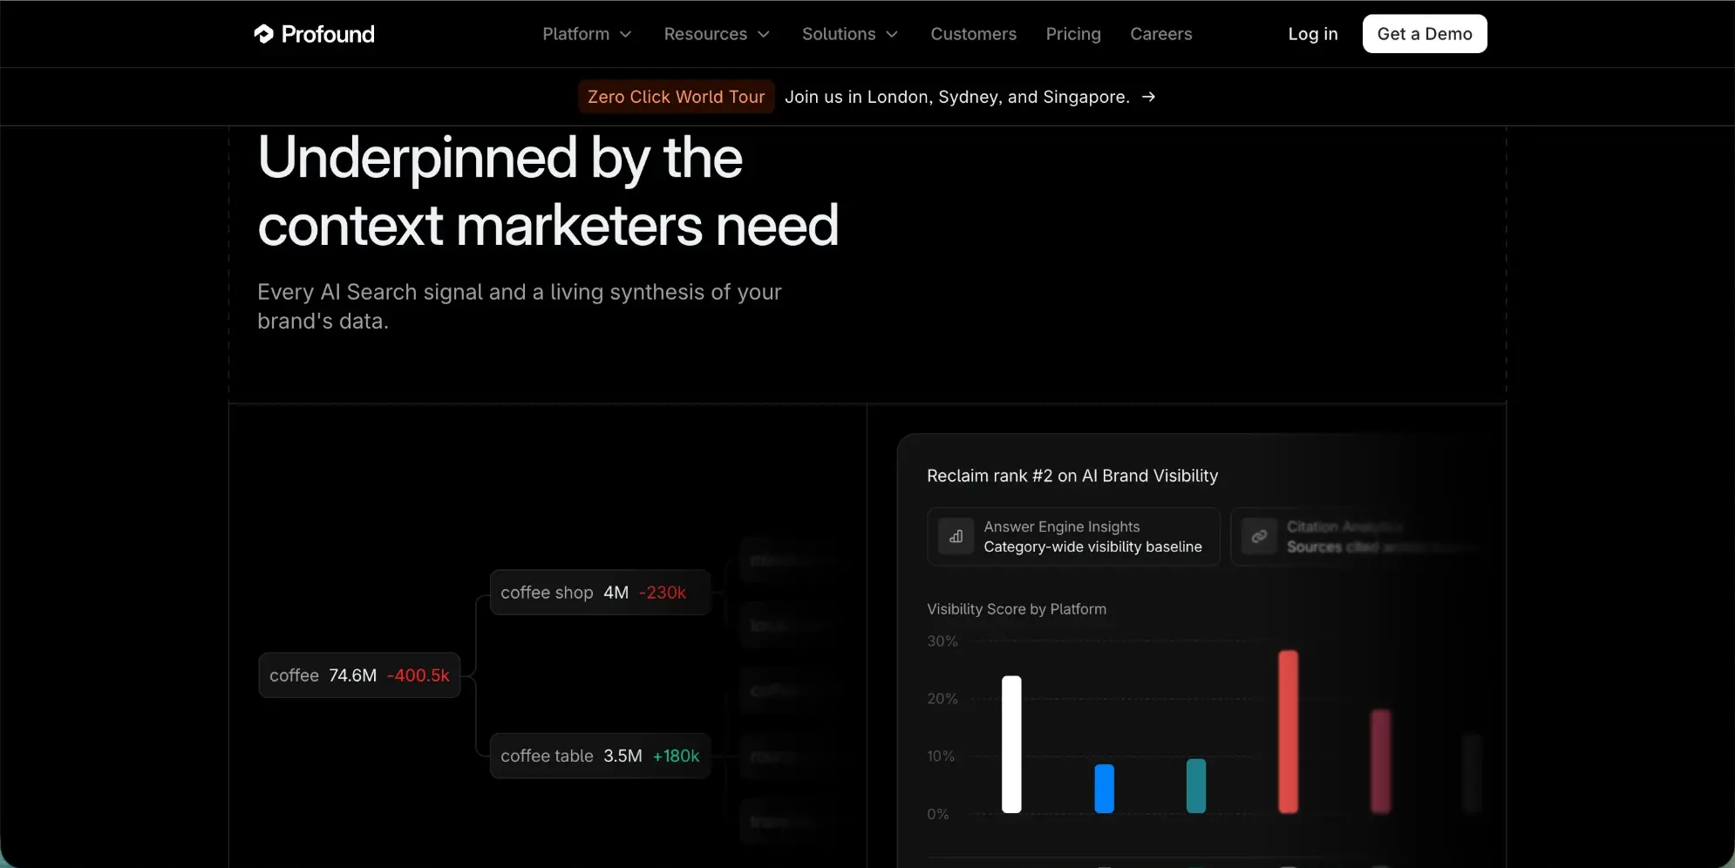Open the Platform dropdown menu
Viewport: 1735px width, 868px height.
587,34
